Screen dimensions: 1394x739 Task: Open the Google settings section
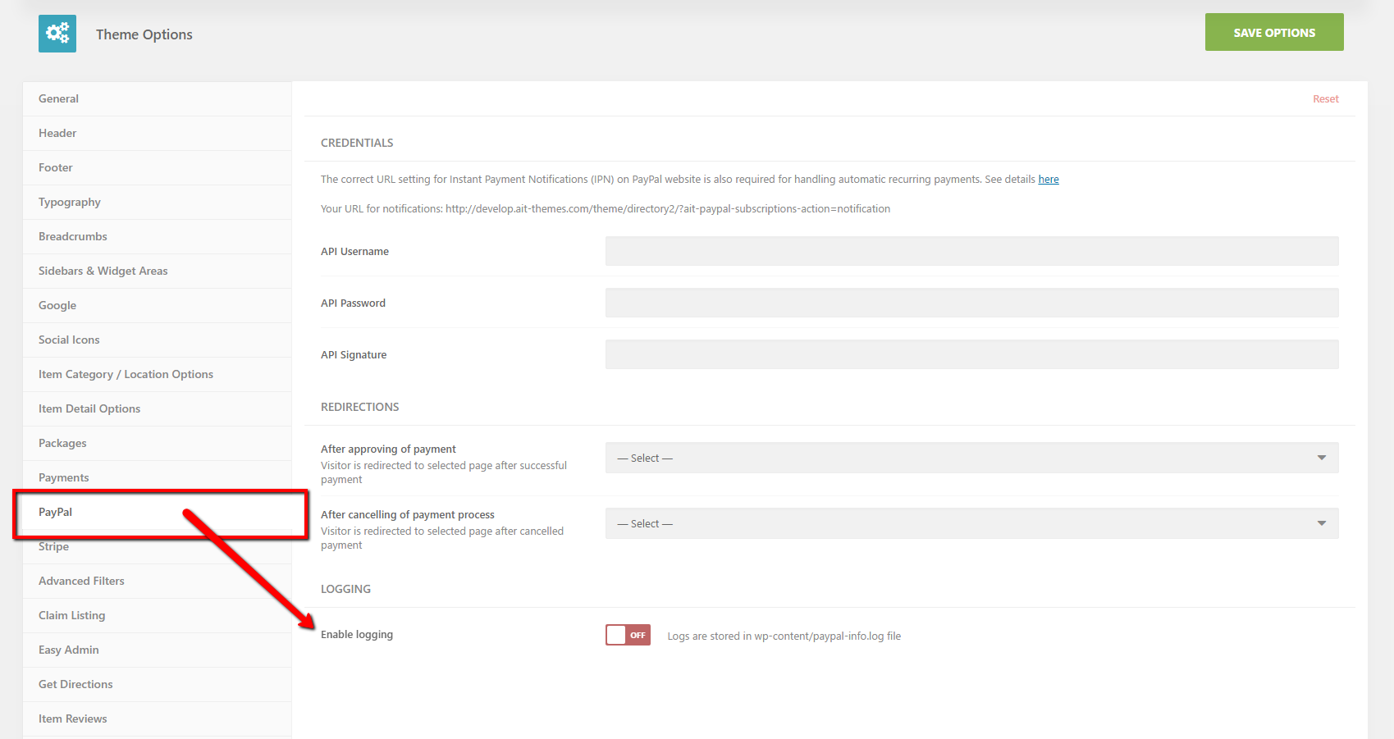tap(157, 305)
